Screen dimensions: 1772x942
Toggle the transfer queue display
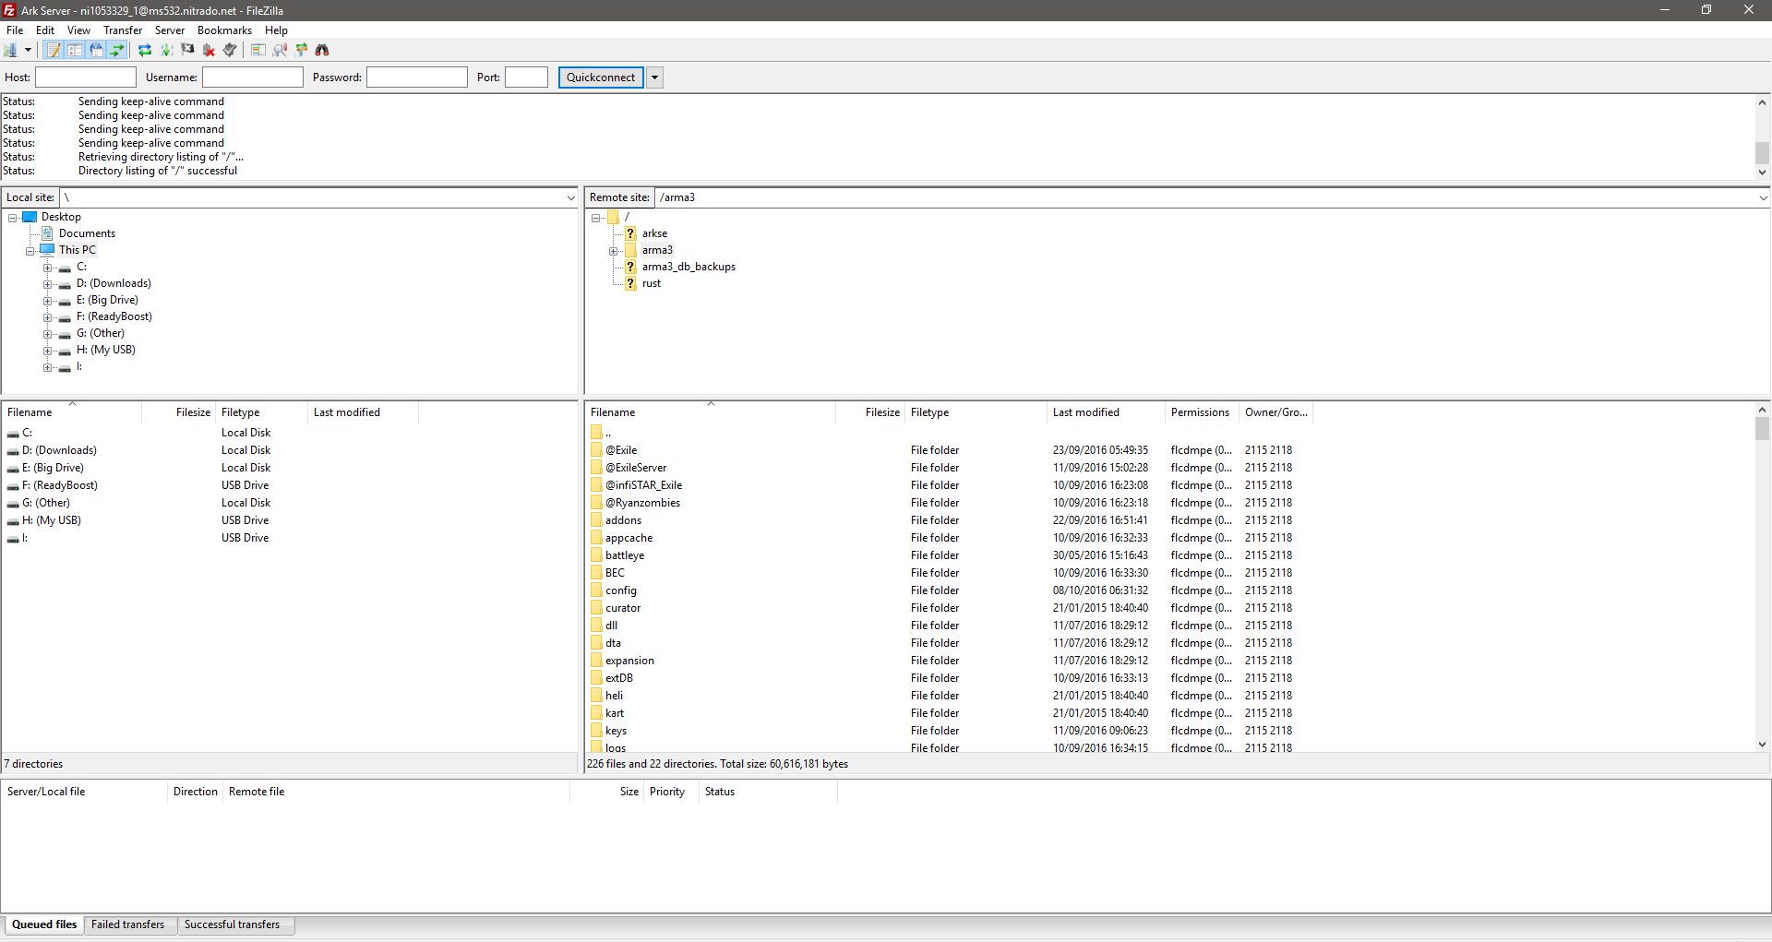[x=117, y=50]
